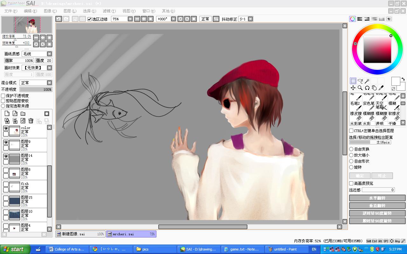Select the Zoom magnifier tool

(360, 88)
